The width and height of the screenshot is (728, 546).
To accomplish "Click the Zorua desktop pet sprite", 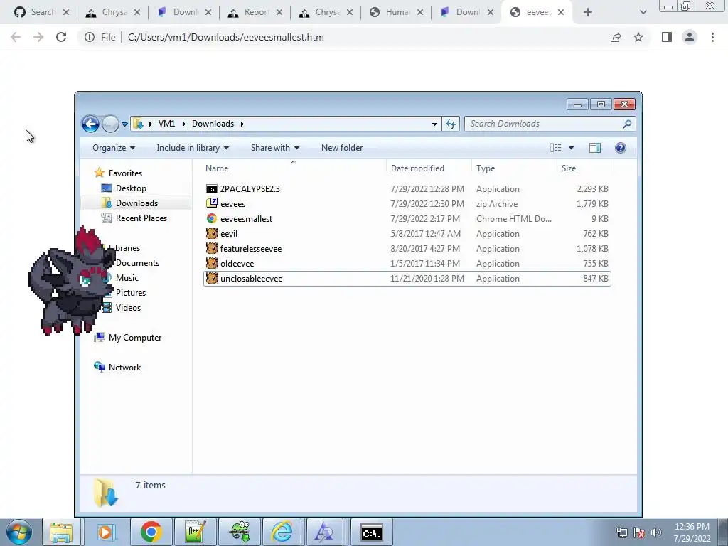I will (72, 281).
